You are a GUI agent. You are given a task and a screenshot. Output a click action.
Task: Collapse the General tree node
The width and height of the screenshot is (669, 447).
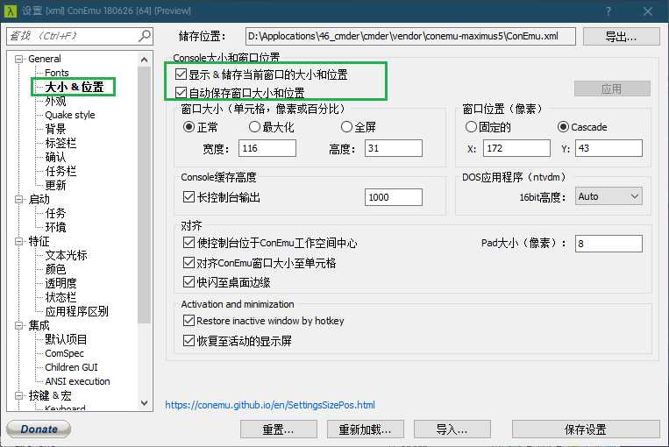tap(18, 59)
